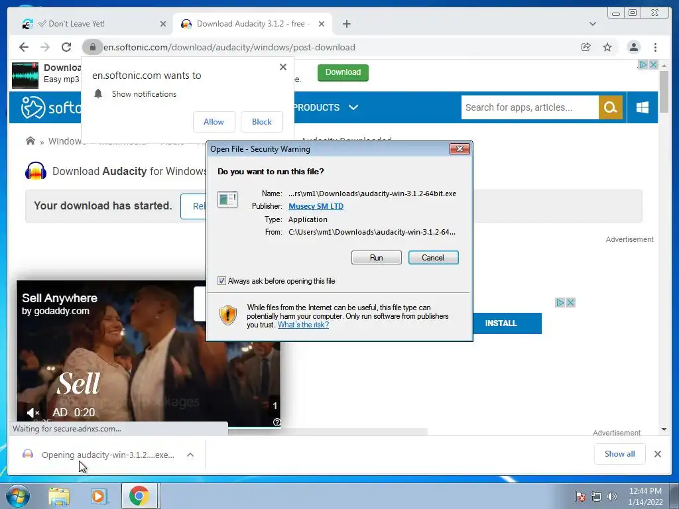Open the What's the risk? link

(x=303, y=325)
